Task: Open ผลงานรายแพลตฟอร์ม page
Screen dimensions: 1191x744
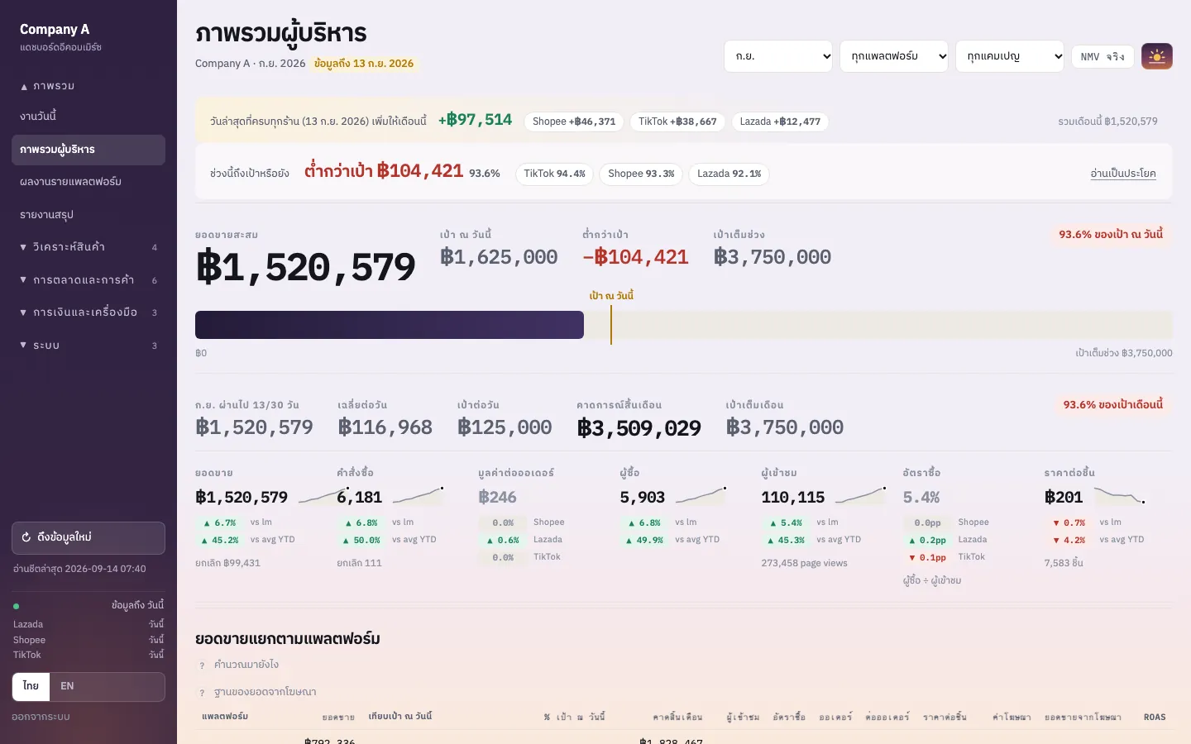Action: (x=88, y=182)
